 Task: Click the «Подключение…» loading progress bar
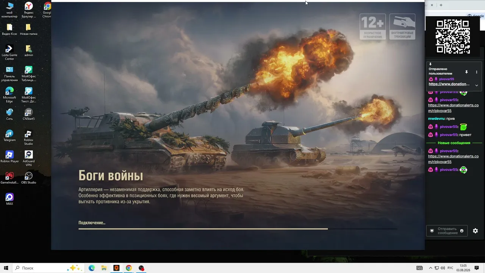click(238, 229)
